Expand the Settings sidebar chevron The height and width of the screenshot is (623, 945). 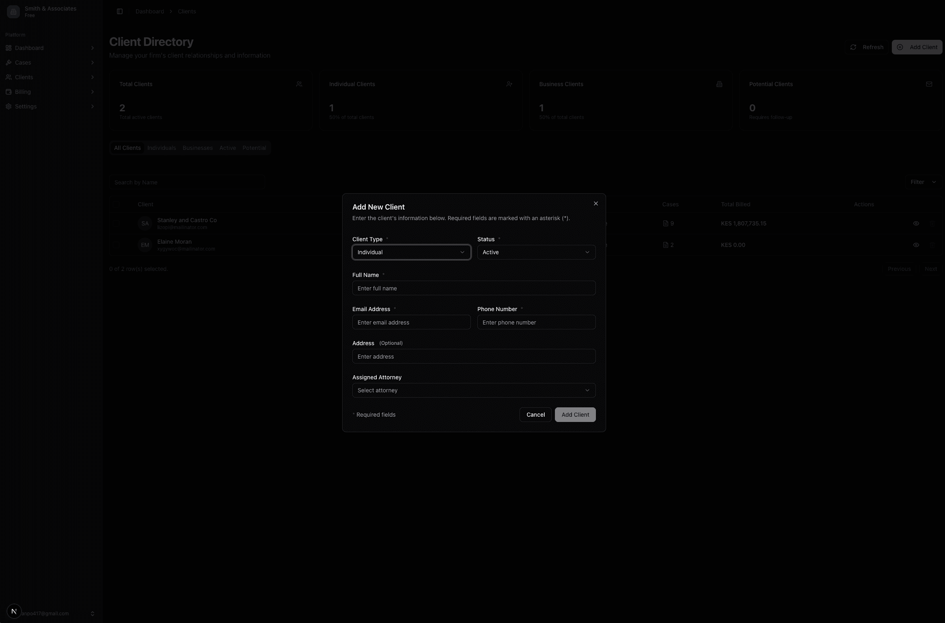[93, 106]
